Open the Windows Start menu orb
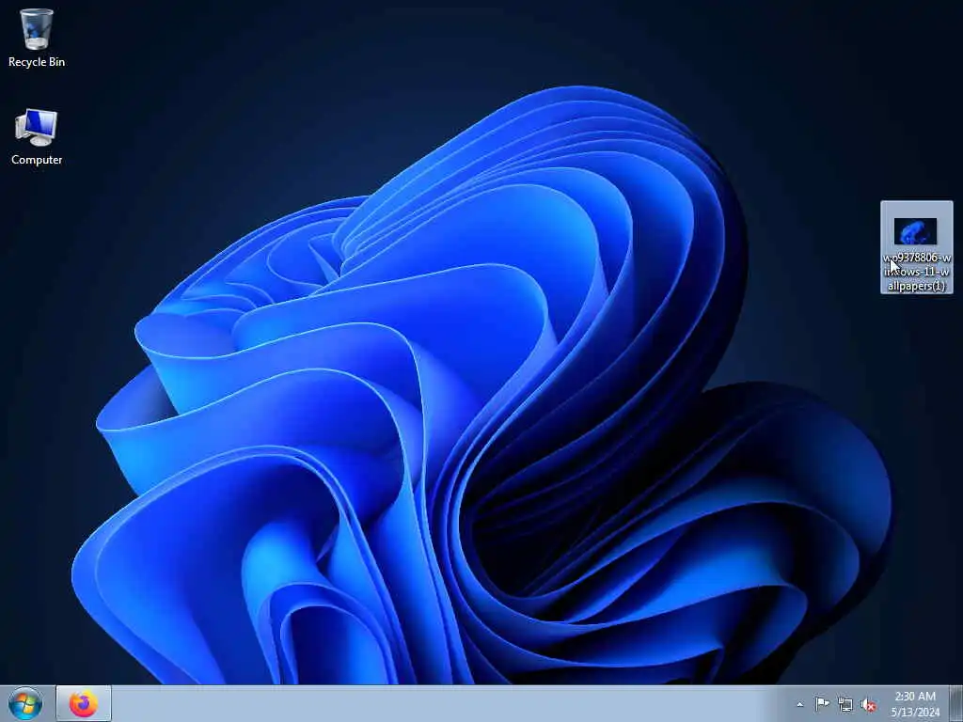This screenshot has width=963, height=722. point(25,703)
